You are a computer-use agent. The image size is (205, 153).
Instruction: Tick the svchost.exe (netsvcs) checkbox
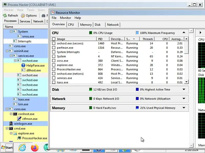coord(54,74)
